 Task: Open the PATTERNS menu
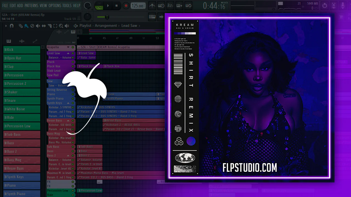pos(32,5)
